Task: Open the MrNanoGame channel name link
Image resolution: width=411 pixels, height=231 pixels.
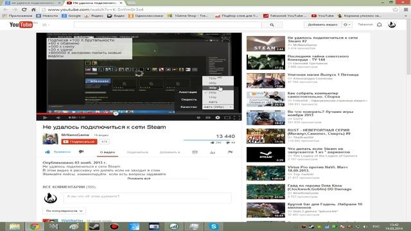Action: (75, 135)
